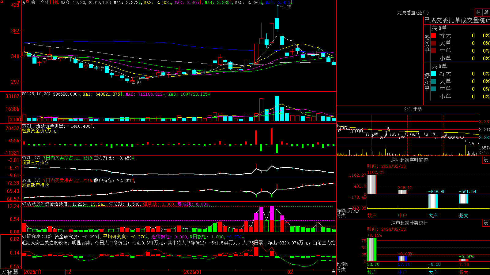Click the 超大 bar valued -561.54
Image resolution: width=490 pixels, height=275 pixels.
coord(463,199)
